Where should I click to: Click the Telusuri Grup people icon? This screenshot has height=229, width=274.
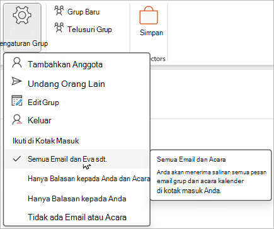pos(59,28)
